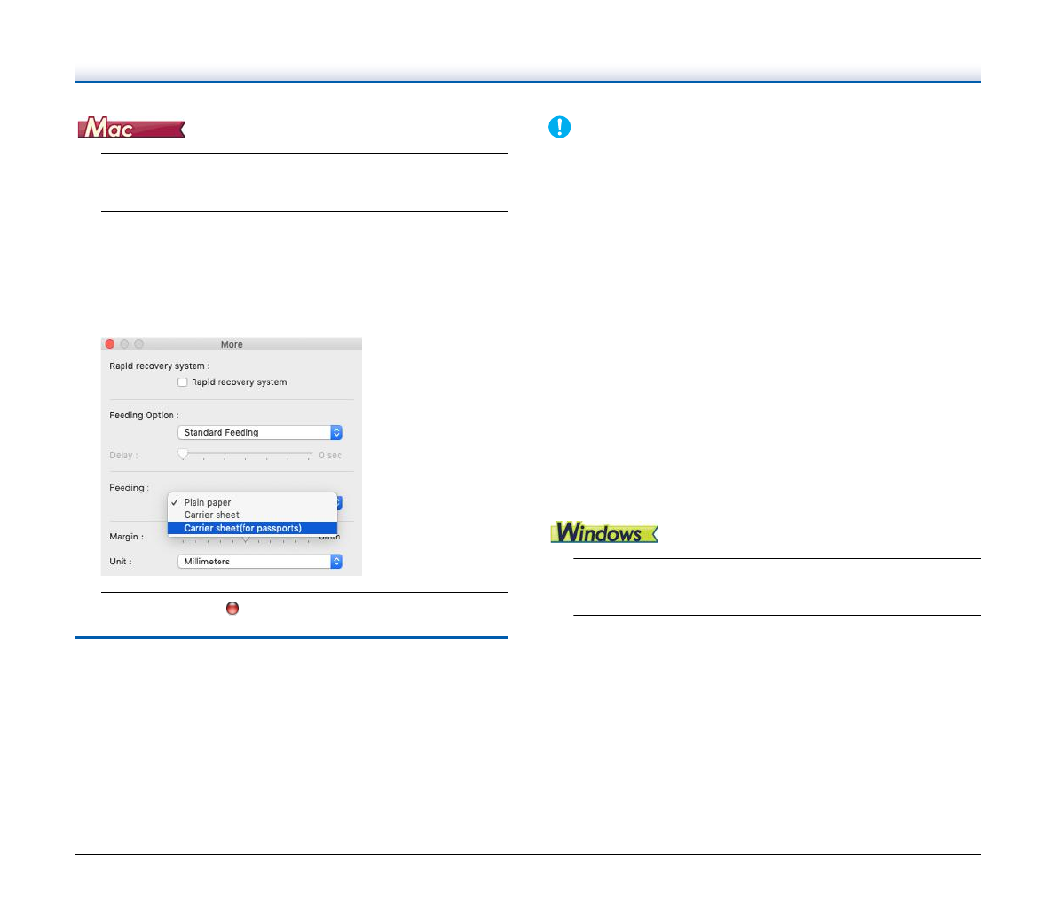Screen dimensions: 1056x905
Task: Open the Standard Feeding dropdown
Action: click(259, 433)
